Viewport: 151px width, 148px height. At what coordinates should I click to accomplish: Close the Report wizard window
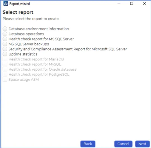[145, 3]
